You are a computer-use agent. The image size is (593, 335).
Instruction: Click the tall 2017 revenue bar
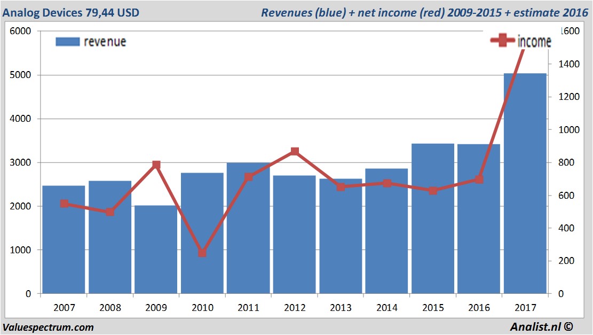click(525, 183)
